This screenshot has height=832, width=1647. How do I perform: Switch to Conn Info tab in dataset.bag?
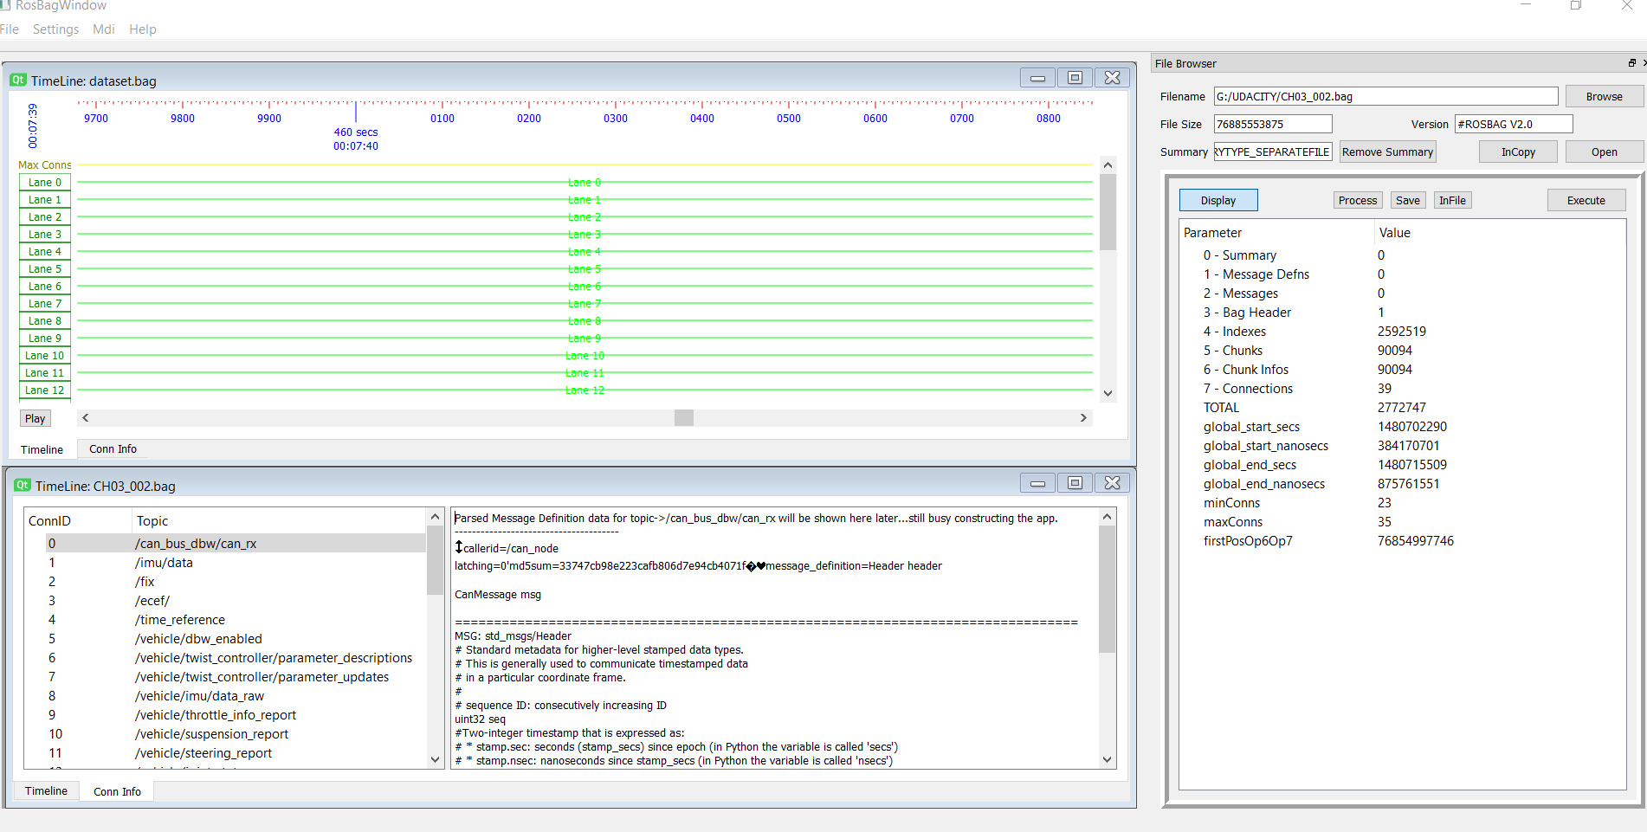(113, 449)
